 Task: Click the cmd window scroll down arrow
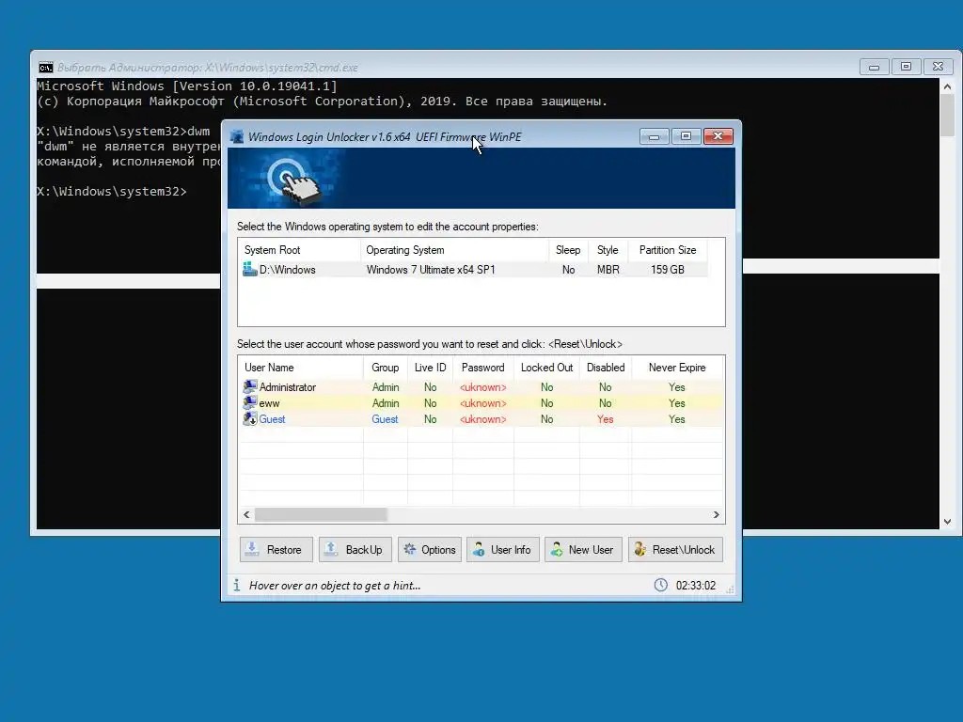[948, 521]
